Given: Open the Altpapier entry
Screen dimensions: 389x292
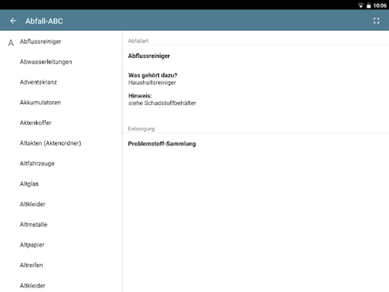Looking at the screenshot, I should 32,245.
